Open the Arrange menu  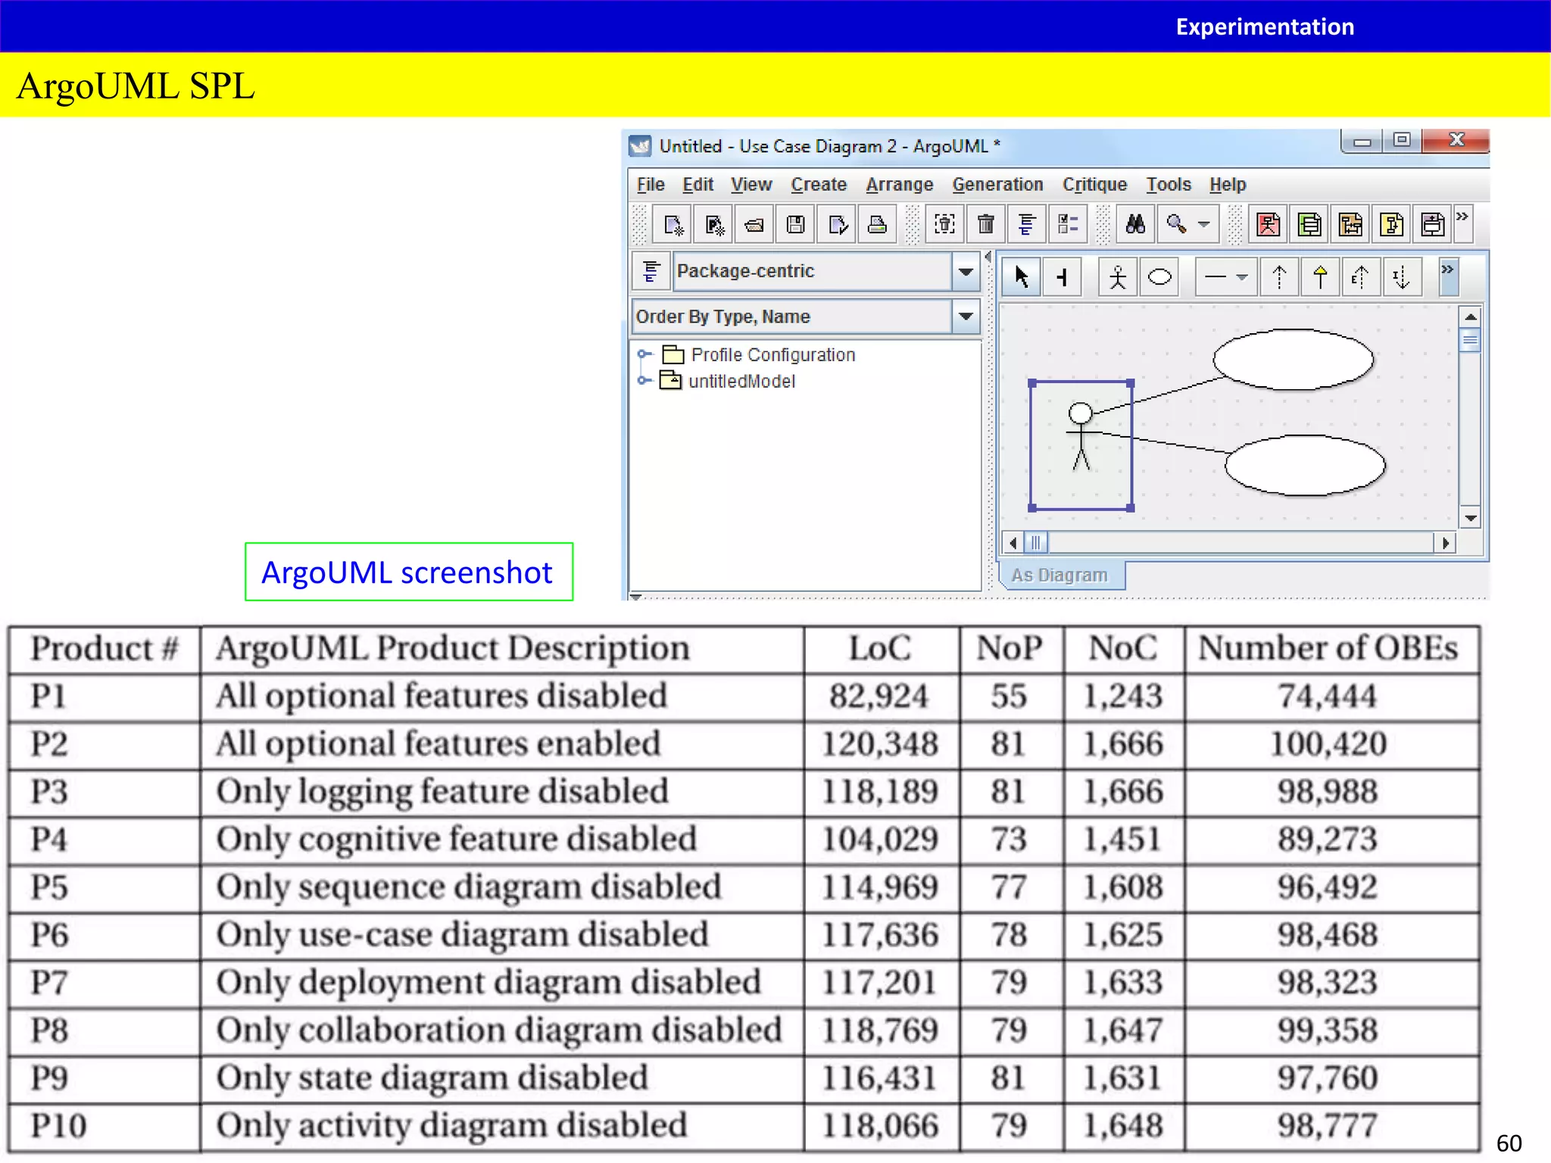point(900,185)
